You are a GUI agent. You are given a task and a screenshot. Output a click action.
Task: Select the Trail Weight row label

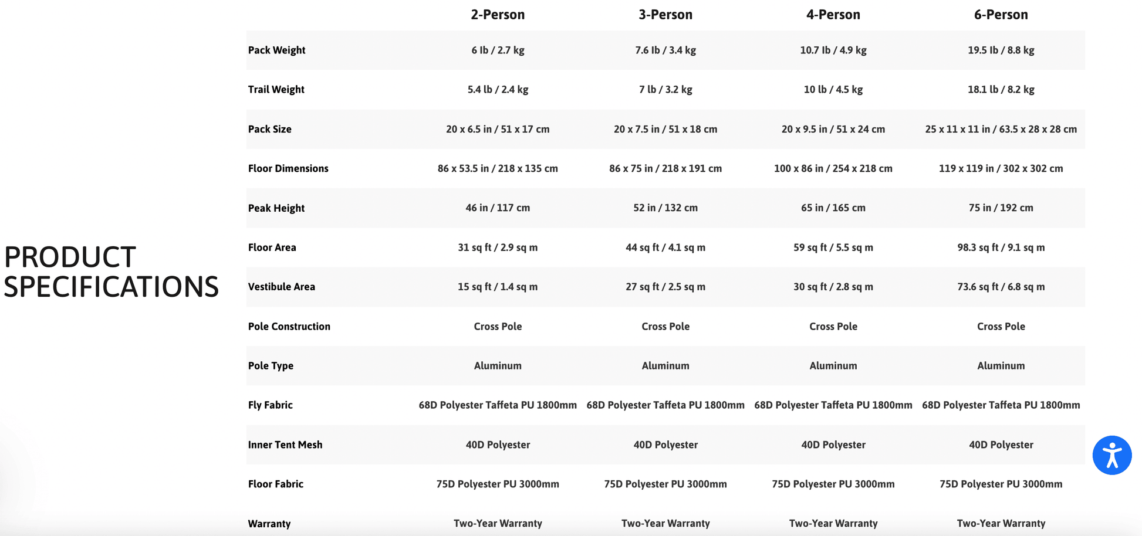(276, 90)
